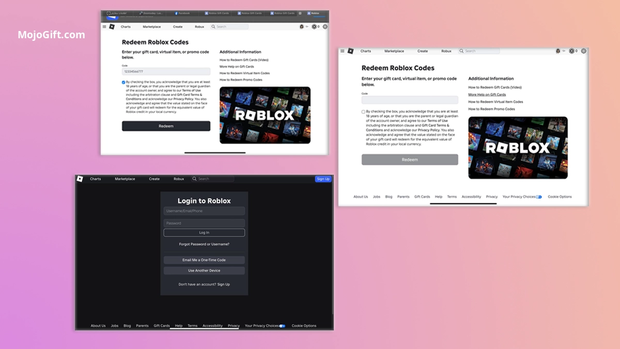The image size is (620, 349).
Task: Open avatar profile icon in filled-code Redeem window
Action: click(x=302, y=26)
